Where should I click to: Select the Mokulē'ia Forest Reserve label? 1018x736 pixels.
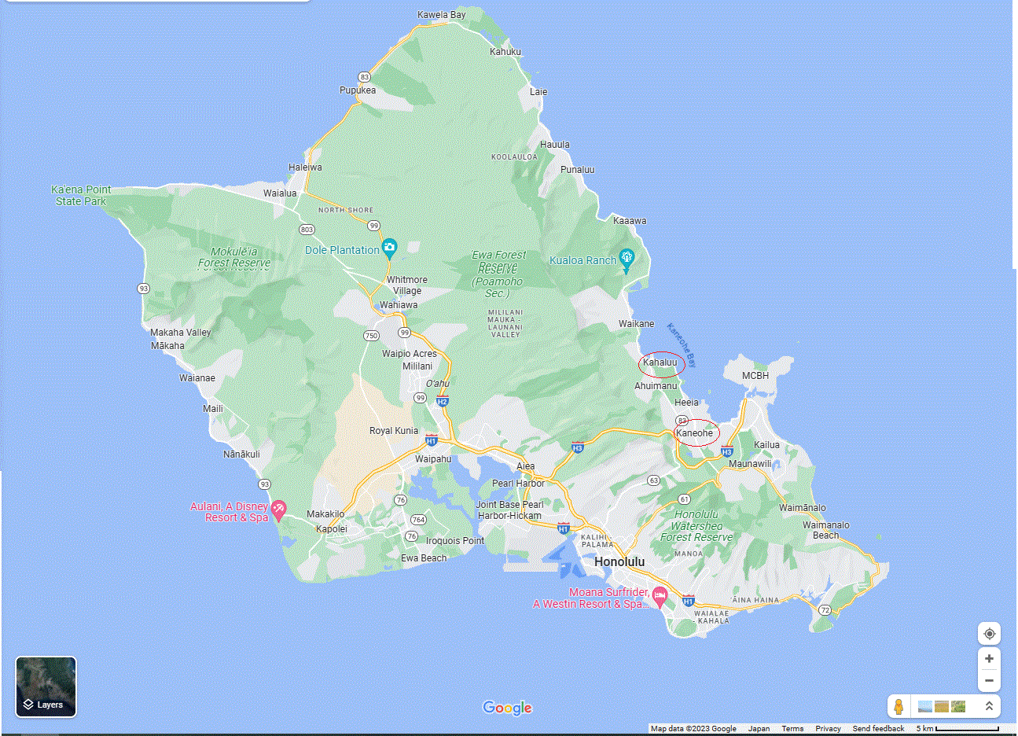(234, 257)
